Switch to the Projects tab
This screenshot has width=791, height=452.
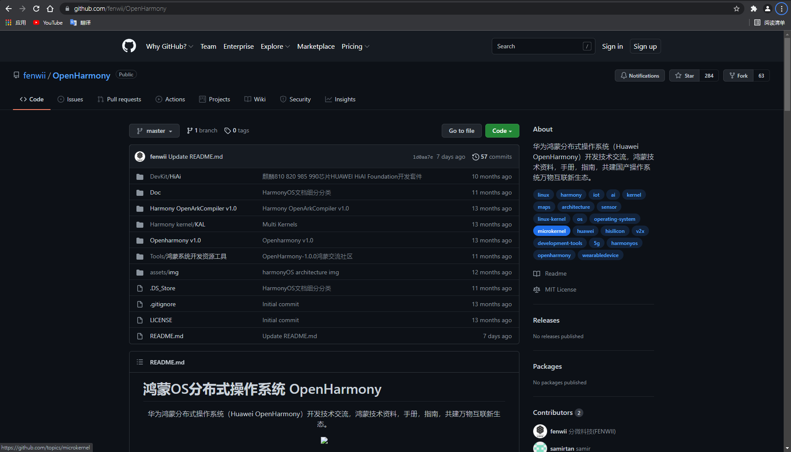[x=215, y=99]
